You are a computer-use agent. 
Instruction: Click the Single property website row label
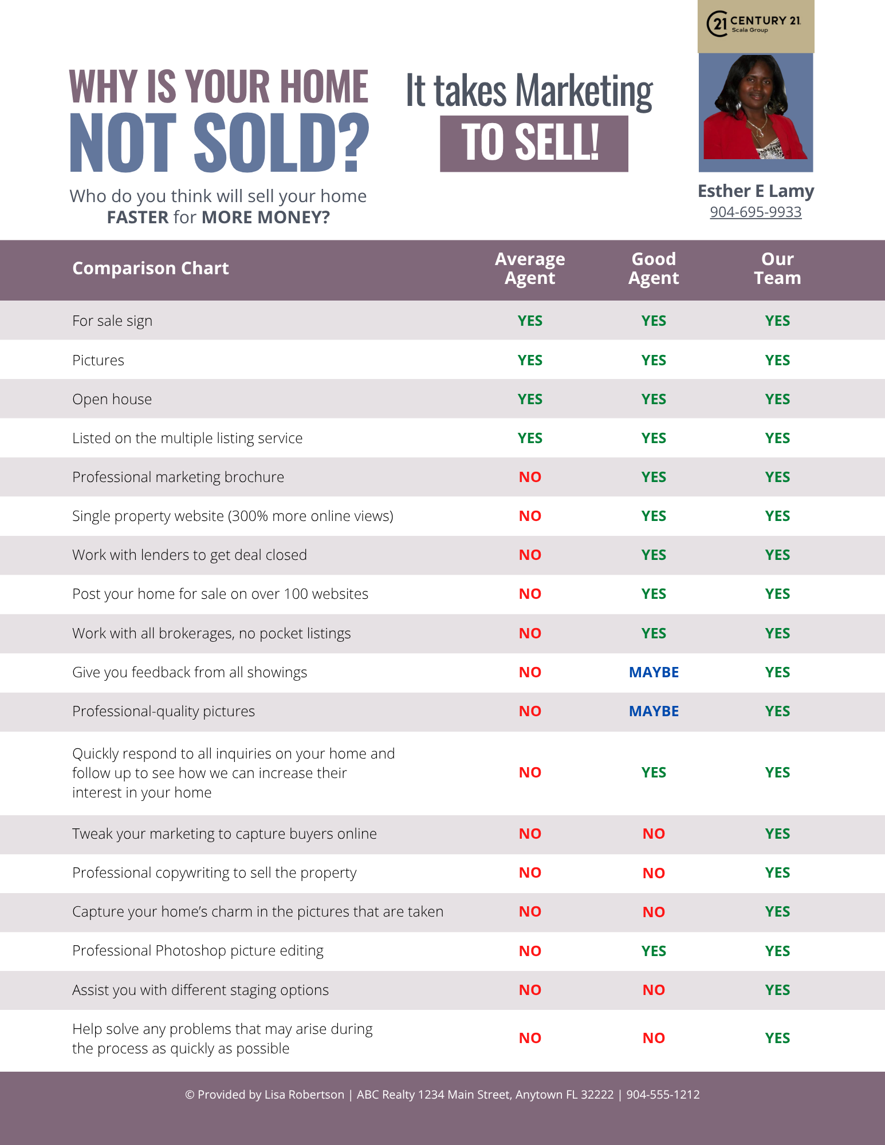point(233,516)
